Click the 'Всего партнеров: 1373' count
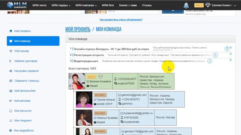This screenshot has width=241, height=135. pos(82,68)
